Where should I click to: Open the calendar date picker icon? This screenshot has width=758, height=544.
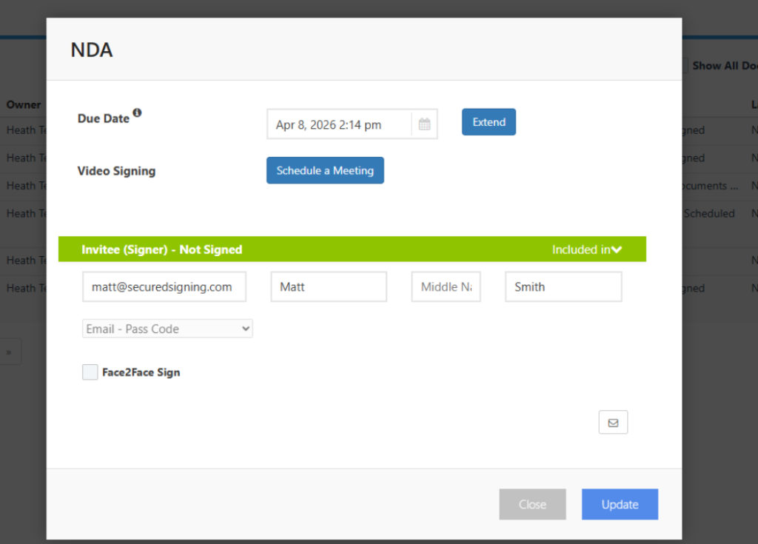pyautogui.click(x=424, y=124)
